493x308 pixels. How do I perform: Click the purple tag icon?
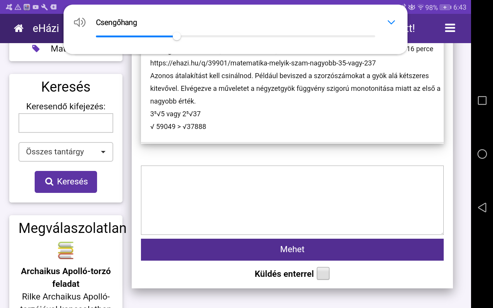point(36,49)
